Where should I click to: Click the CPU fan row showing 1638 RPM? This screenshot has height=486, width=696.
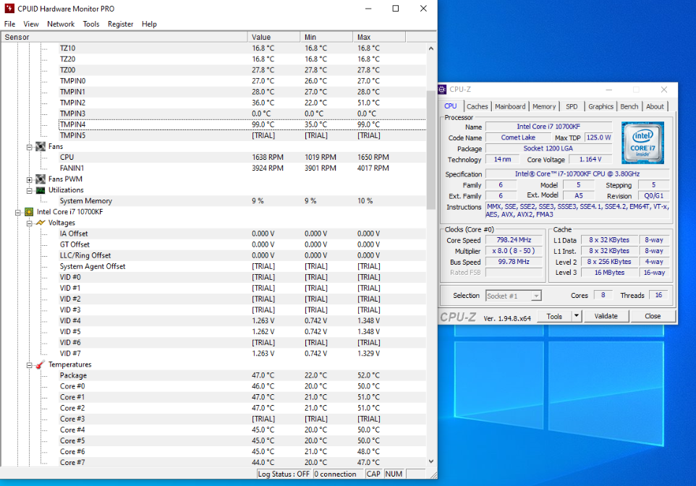tap(242, 158)
